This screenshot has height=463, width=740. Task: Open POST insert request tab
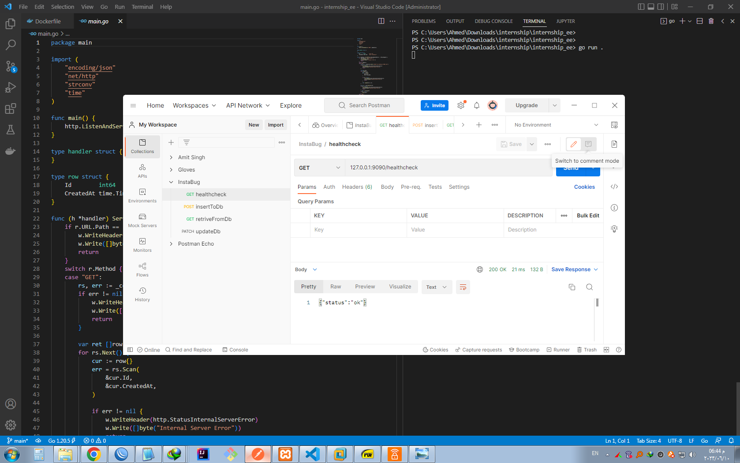426,125
